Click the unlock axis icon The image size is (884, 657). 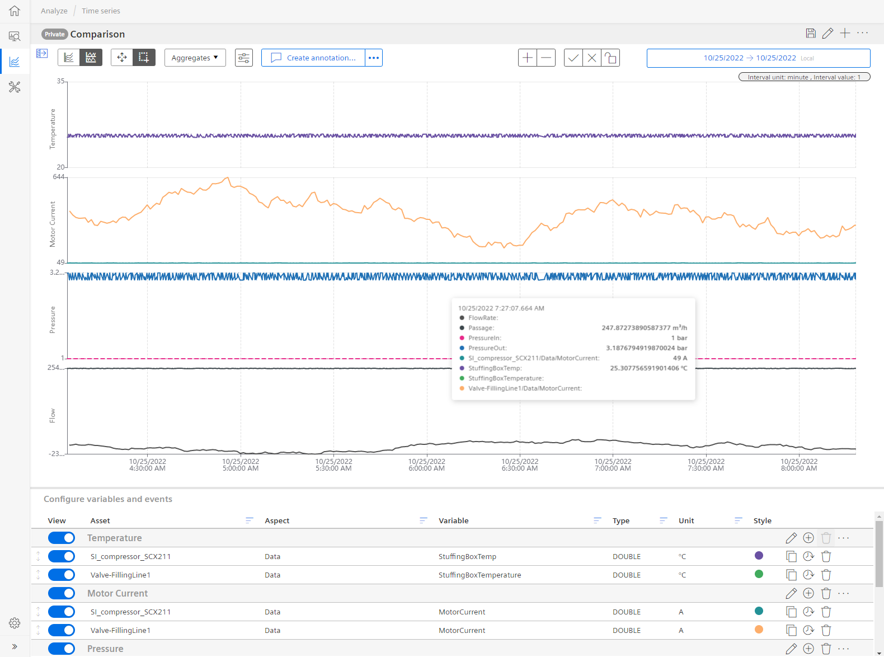click(610, 58)
